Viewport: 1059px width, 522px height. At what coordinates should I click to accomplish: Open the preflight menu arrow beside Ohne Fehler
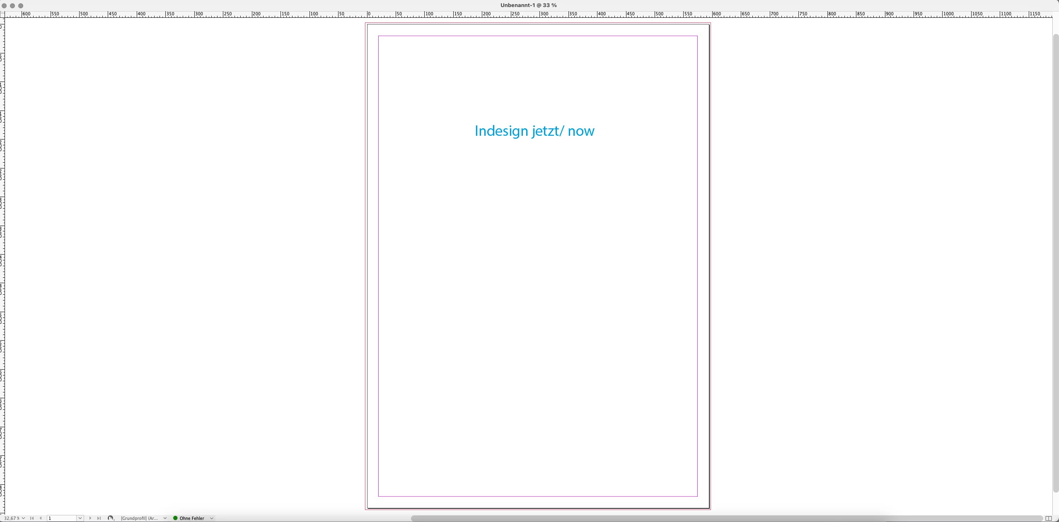click(212, 518)
